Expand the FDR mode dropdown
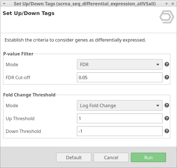Screen dimensions: 177x168 click(x=120, y=64)
